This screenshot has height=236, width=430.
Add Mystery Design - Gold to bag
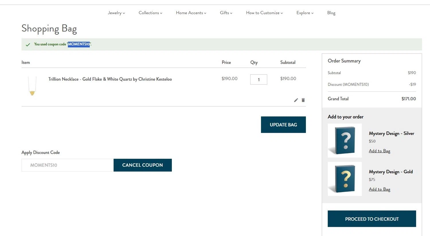coord(380,189)
